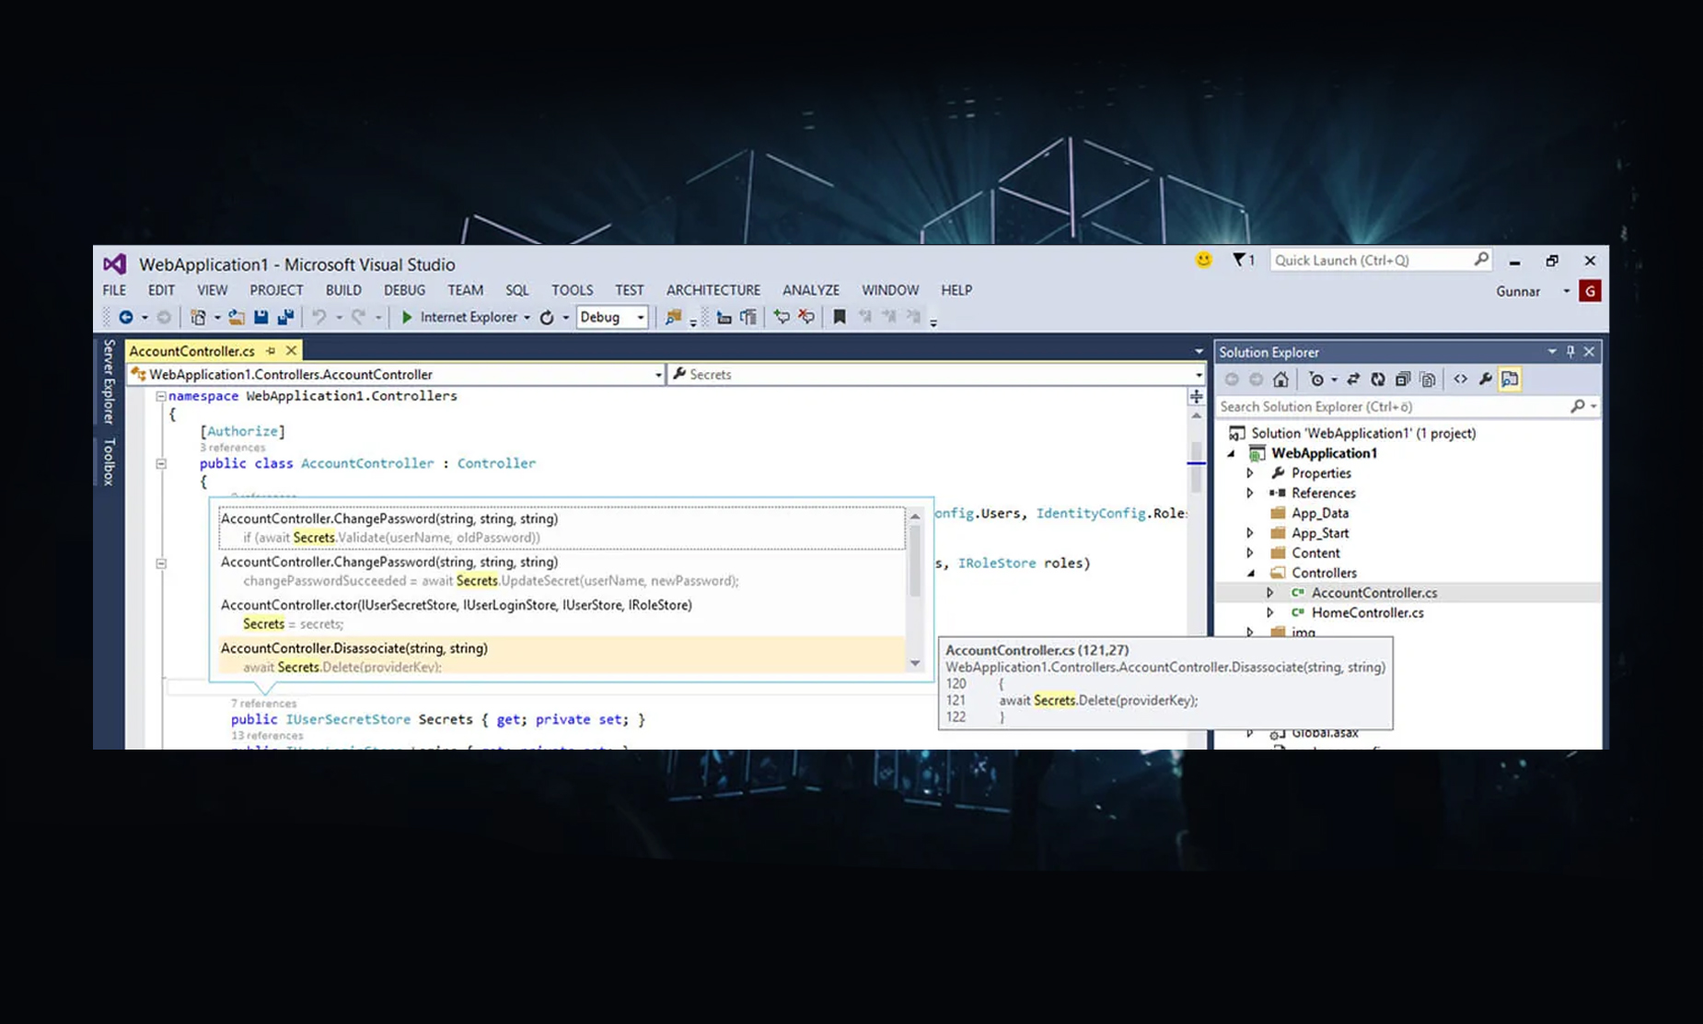Toggle bookmark with the toolbar bookmark icon

(839, 318)
